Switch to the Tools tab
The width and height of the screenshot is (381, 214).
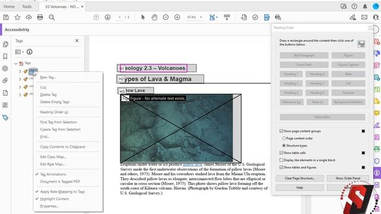click(27, 7)
